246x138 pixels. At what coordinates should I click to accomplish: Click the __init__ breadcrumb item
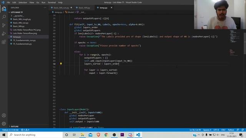(82, 12)
